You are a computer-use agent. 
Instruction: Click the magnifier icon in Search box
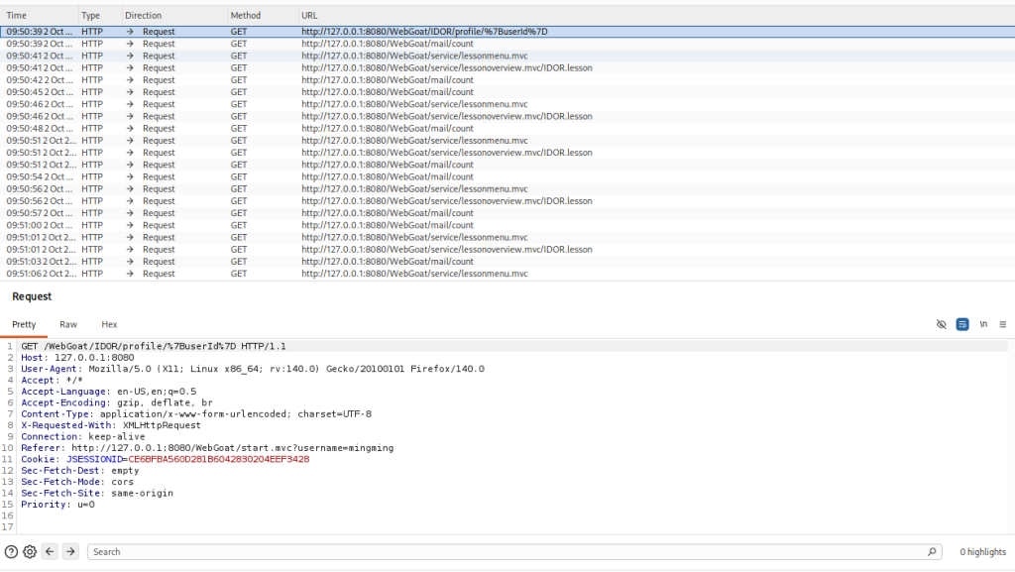coord(932,552)
